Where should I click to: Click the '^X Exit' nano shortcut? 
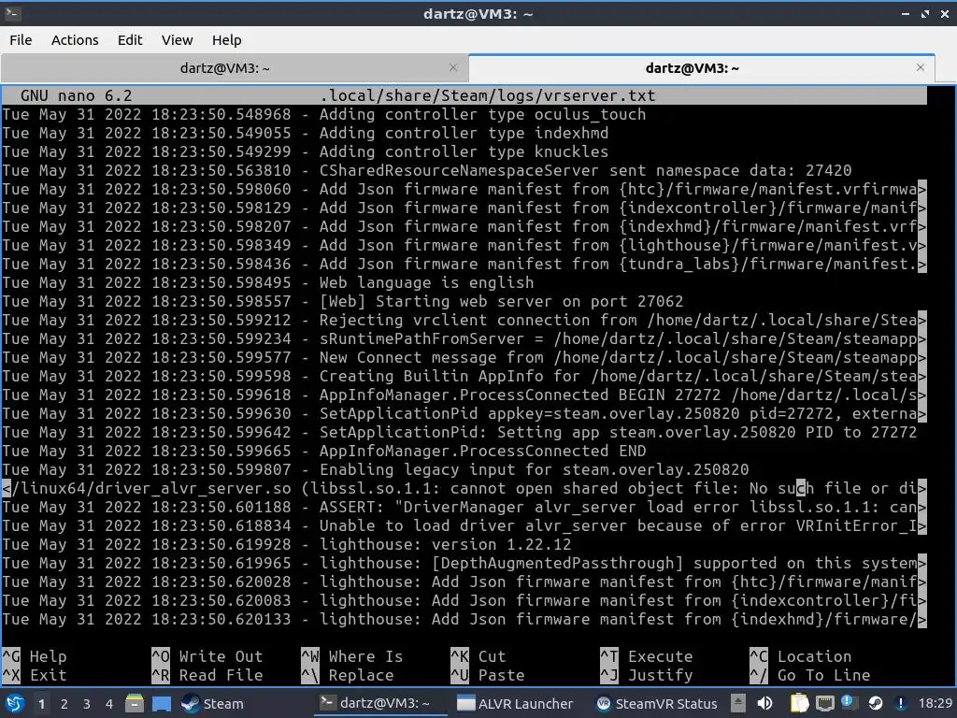pyautogui.click(x=35, y=675)
